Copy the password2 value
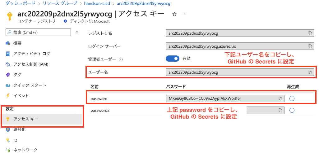The image size is (319, 153). pyautogui.click(x=280, y=110)
